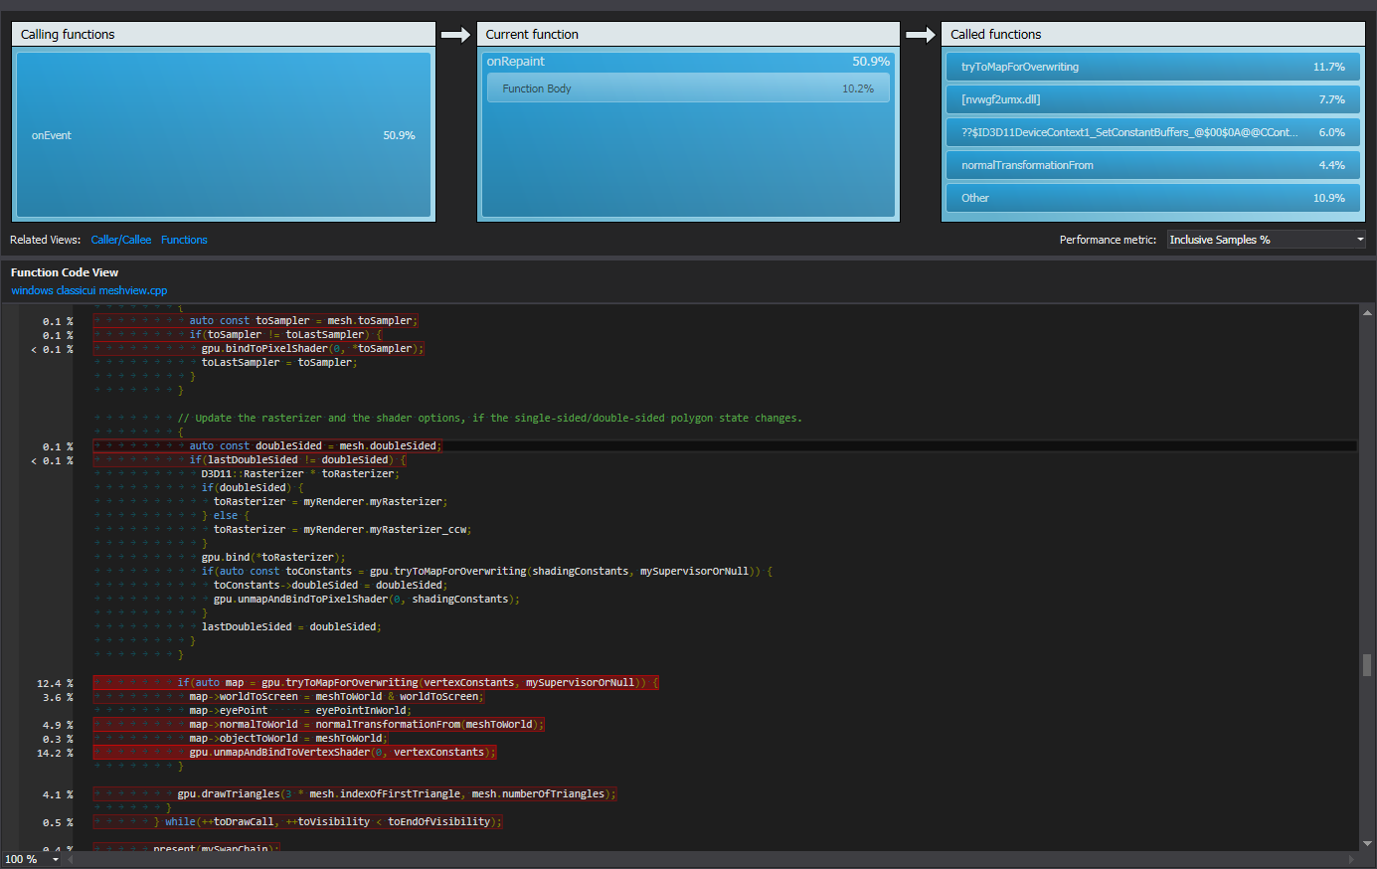This screenshot has width=1377, height=869.
Task: Open the normalTransformationFrom called function
Action: [1152, 165]
